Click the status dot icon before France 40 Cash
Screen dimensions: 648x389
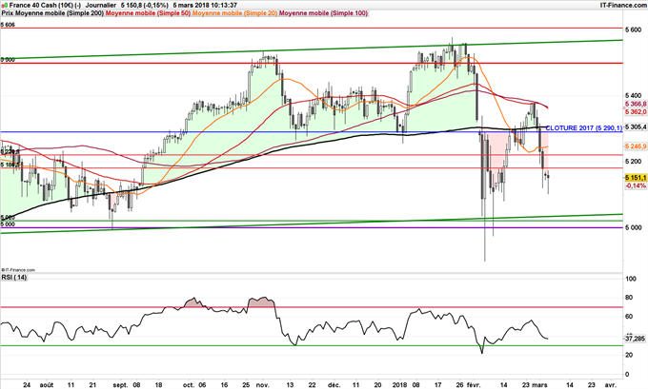click(x=5, y=5)
